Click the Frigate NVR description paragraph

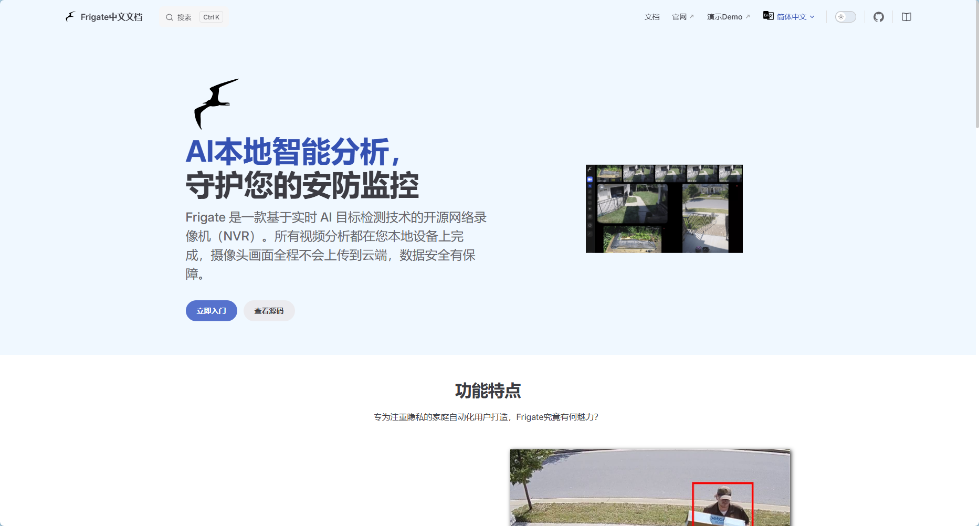336,246
